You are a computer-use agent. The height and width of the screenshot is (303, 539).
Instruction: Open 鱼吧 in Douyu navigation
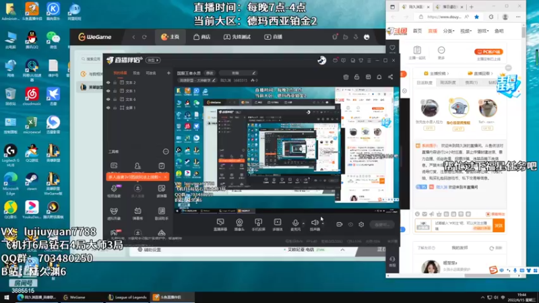point(499,31)
